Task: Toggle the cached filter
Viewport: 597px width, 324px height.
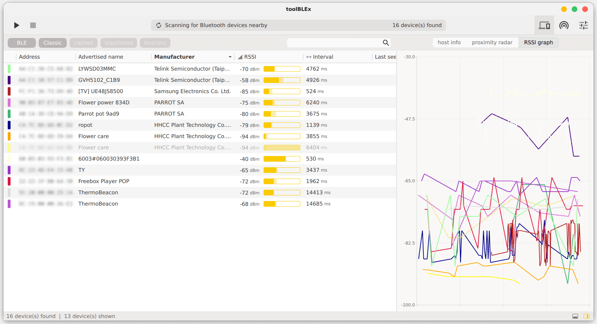Action: (x=84, y=43)
